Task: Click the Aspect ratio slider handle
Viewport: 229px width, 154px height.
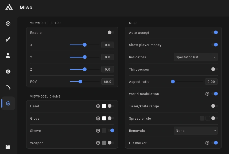Action: (x=173, y=82)
